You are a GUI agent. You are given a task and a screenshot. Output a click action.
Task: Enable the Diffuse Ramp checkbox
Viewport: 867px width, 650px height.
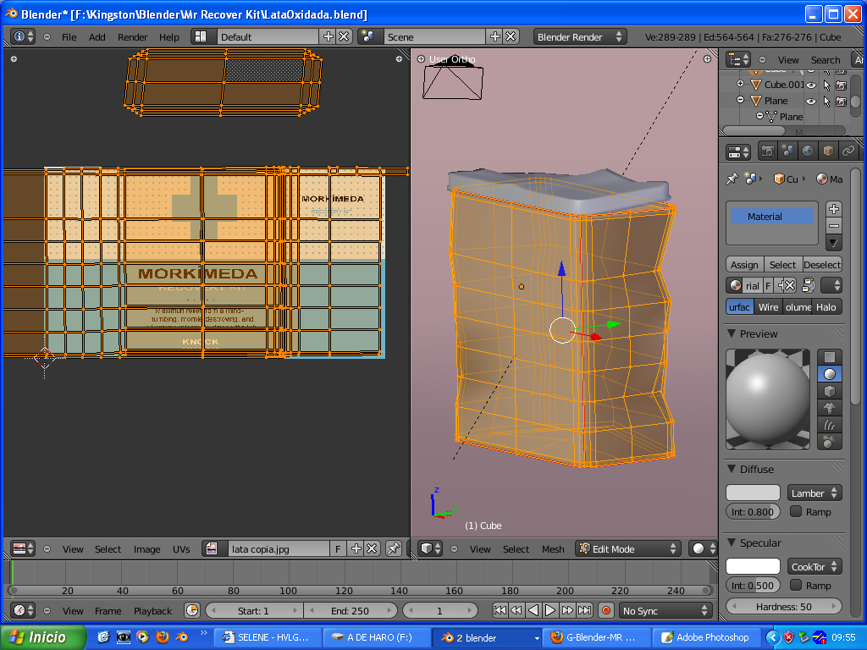pos(796,511)
